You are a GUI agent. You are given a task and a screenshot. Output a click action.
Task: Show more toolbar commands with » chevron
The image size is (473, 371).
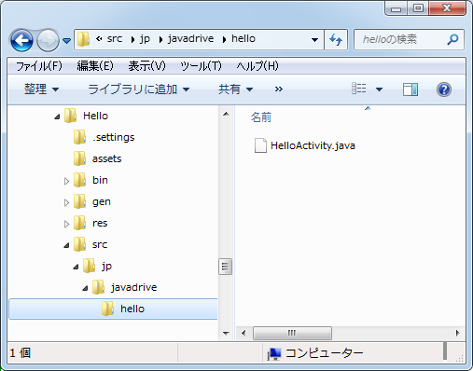pyautogui.click(x=279, y=89)
